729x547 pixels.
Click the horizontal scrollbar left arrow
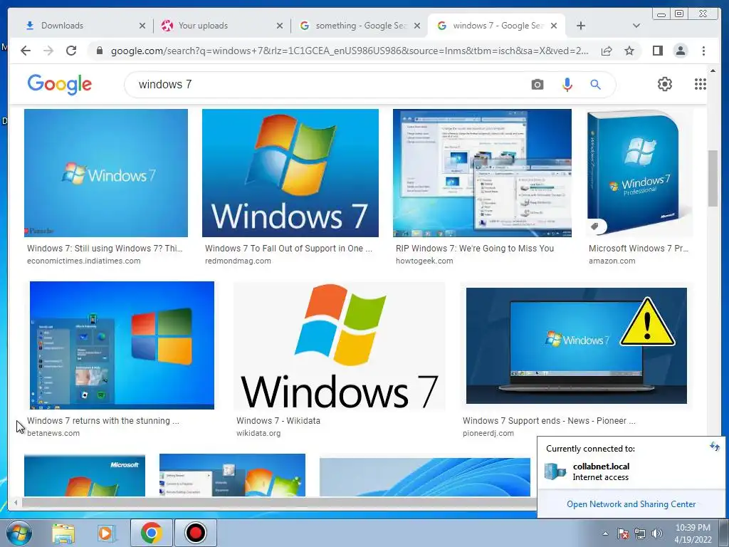coord(16,502)
